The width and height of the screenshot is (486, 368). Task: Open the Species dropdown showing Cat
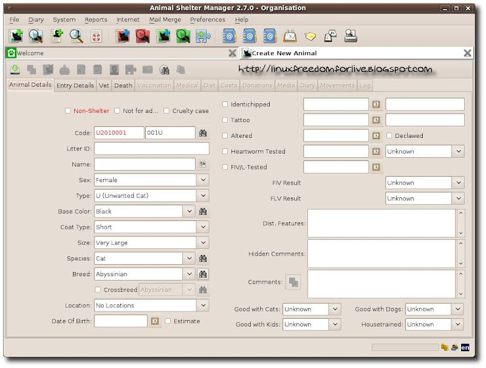point(188,259)
